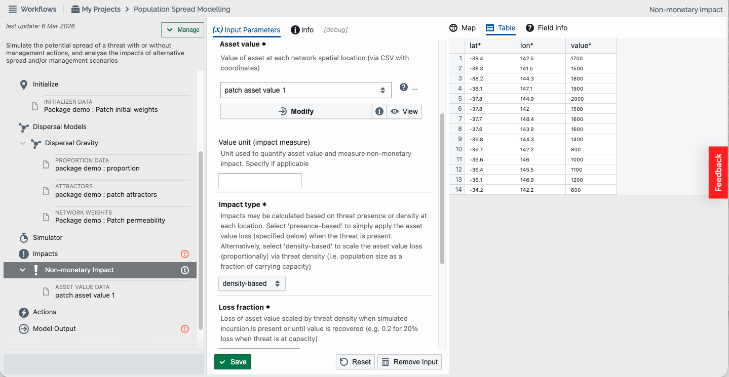
Task: Click the green Save button
Action: click(x=233, y=362)
